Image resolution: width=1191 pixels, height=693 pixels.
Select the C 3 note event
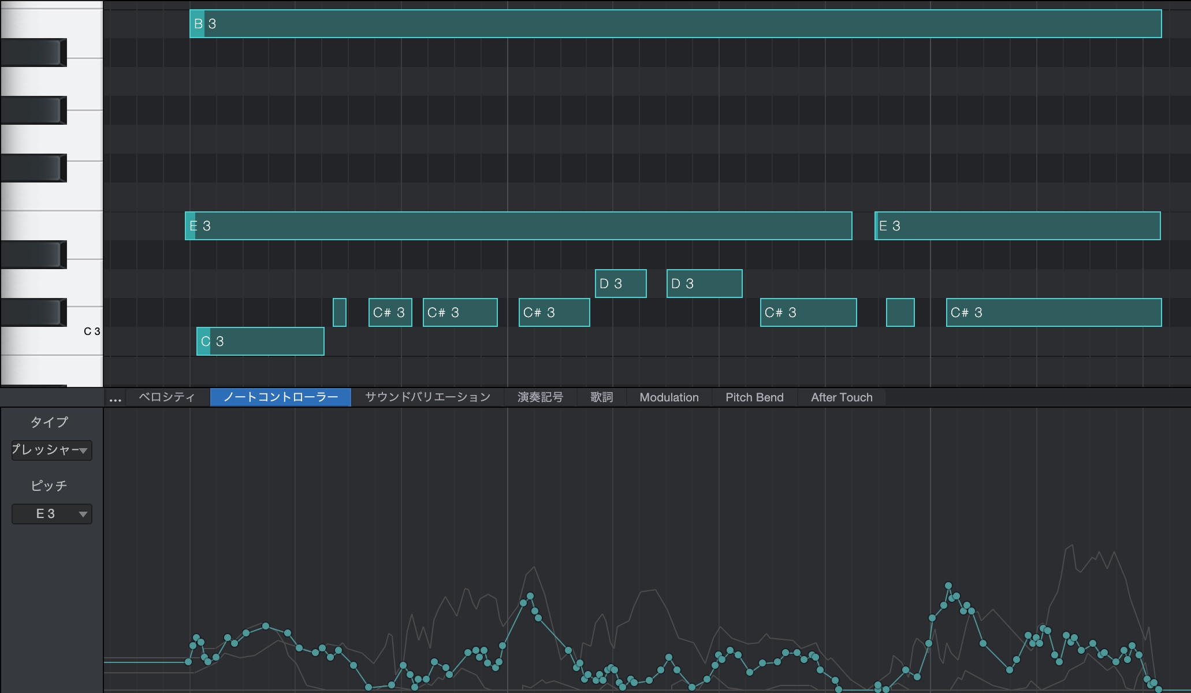pyautogui.click(x=260, y=341)
